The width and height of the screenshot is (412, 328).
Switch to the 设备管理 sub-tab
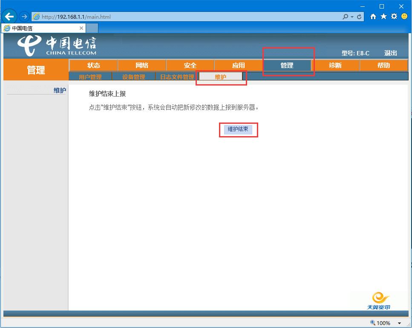(134, 77)
